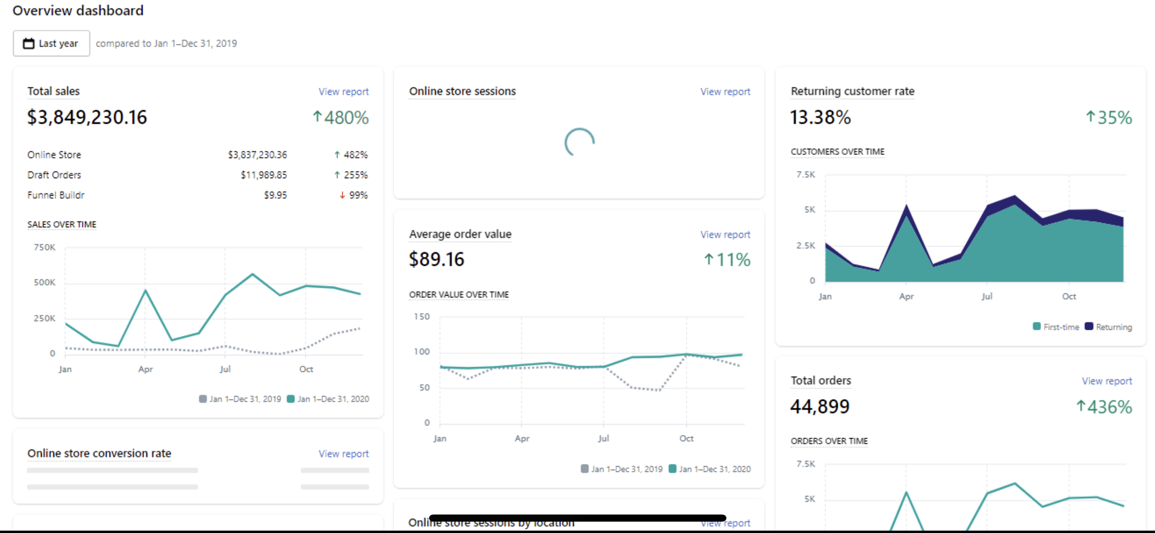Click the $3,849,230.16 total sales amount
The height and width of the screenshot is (533, 1155).
87,117
